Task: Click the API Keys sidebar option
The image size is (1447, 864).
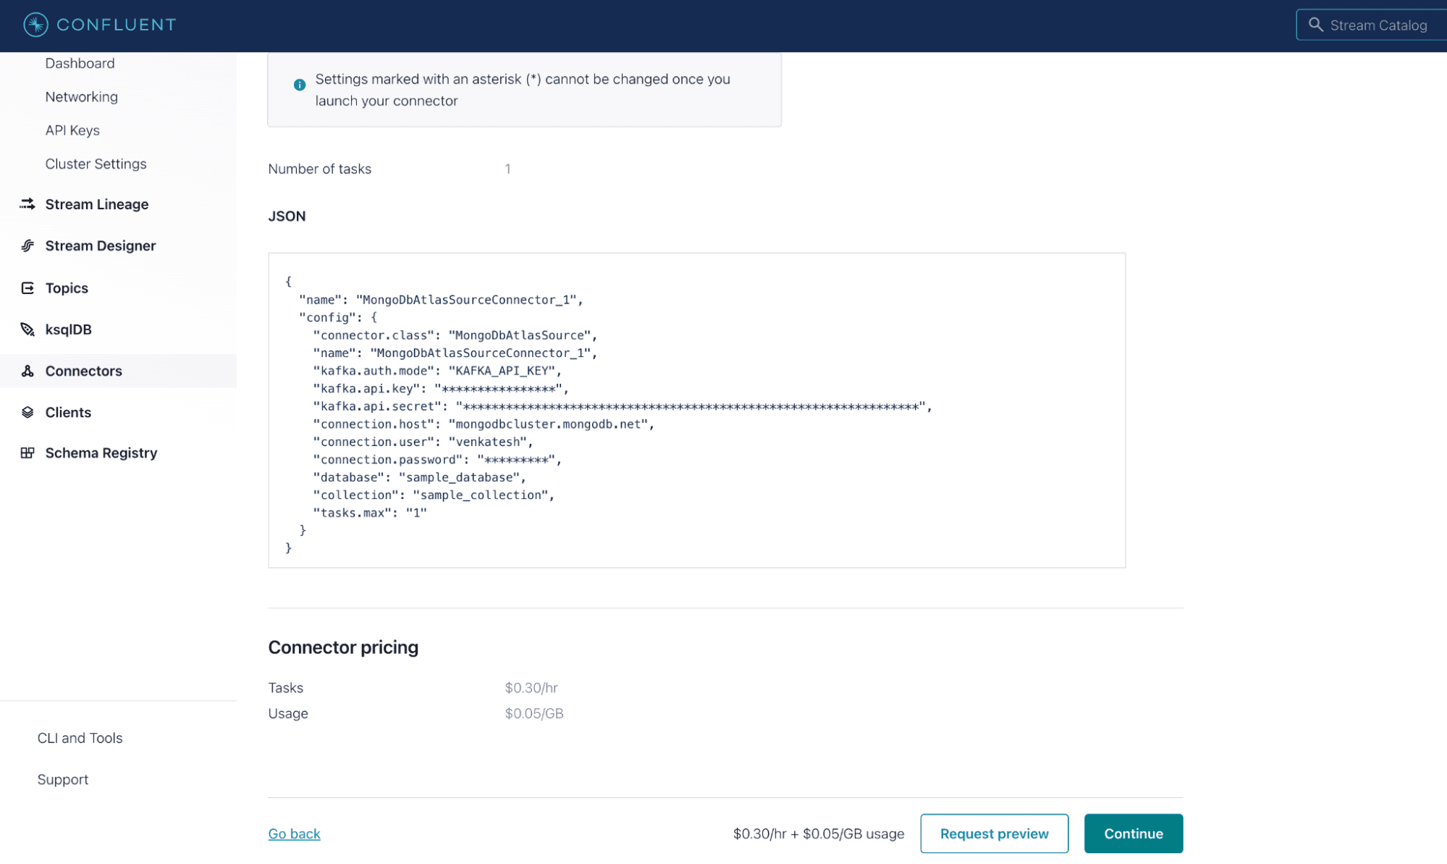Action: pos(72,130)
